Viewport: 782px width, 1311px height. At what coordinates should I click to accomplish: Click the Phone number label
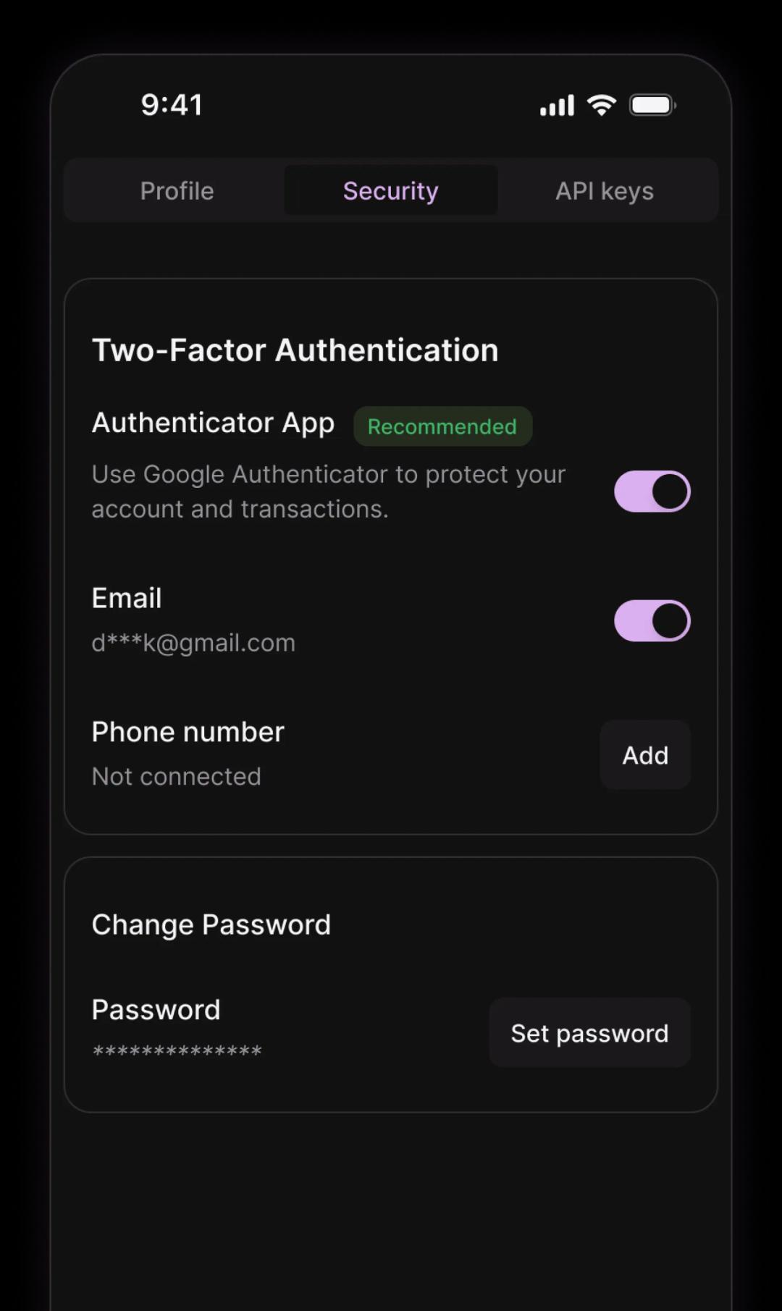[188, 732]
